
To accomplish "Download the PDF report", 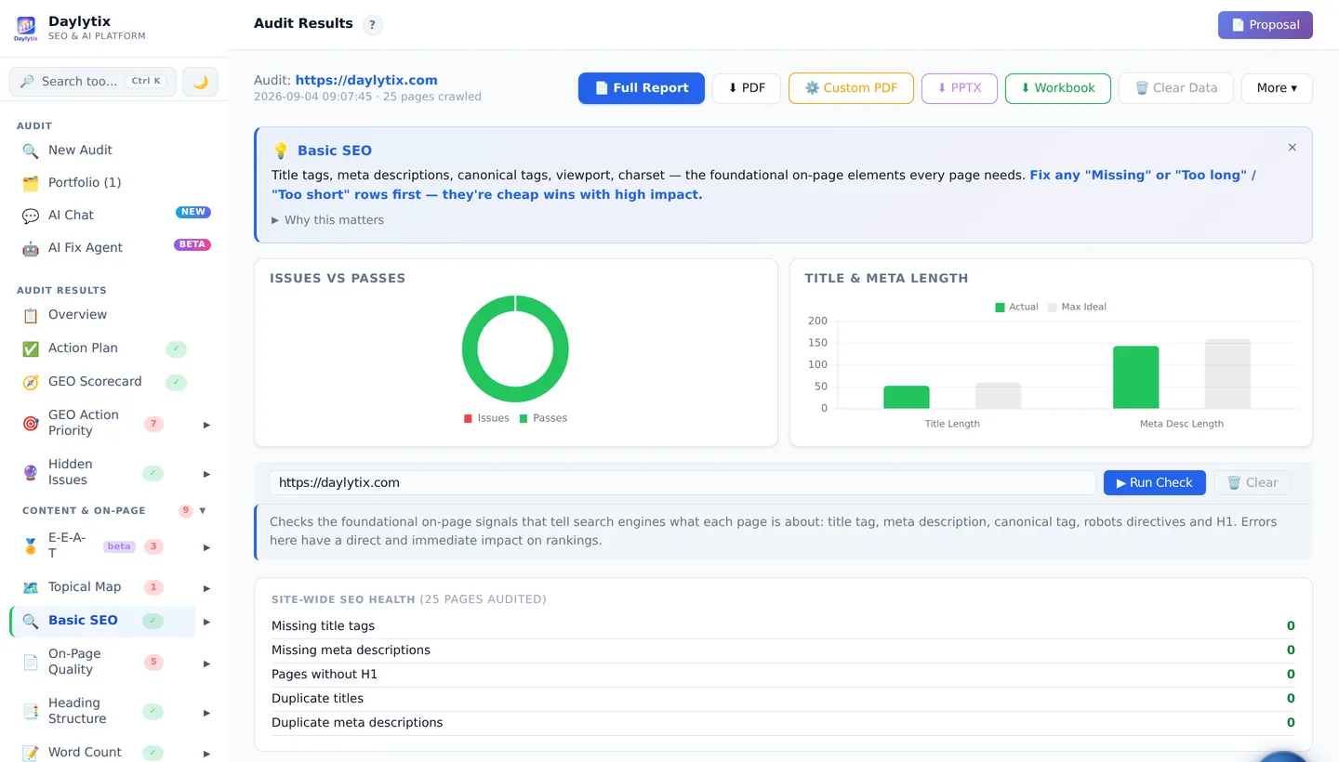I will [747, 88].
